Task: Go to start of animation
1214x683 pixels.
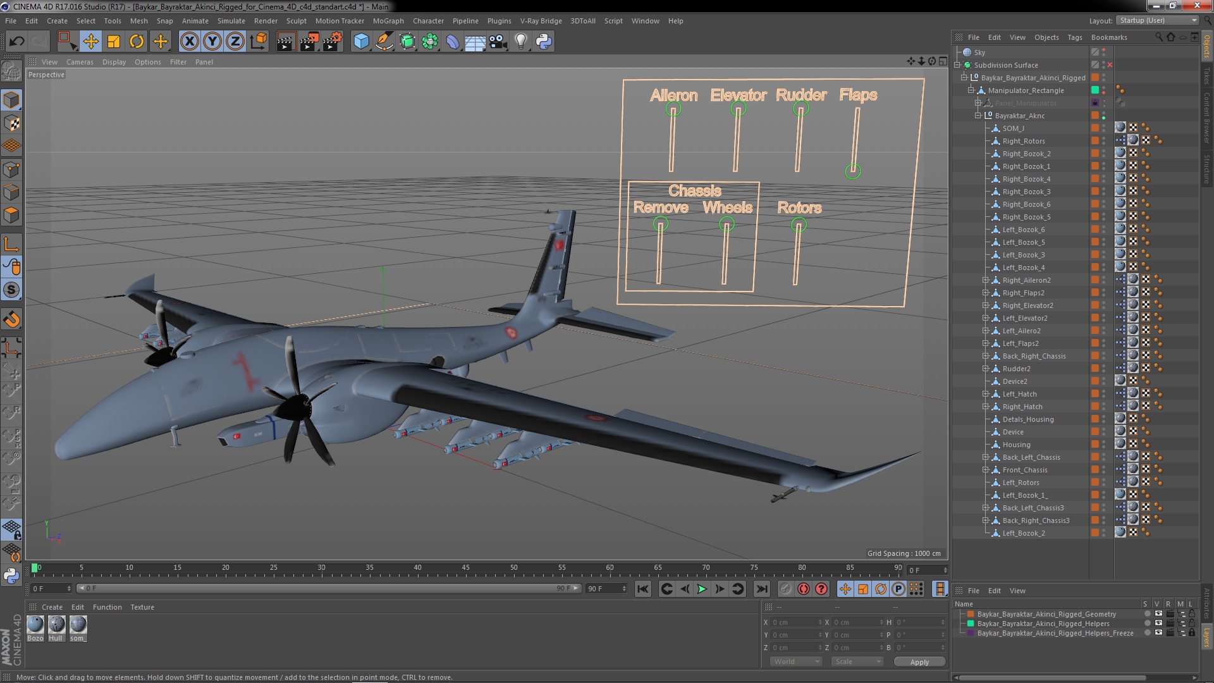Action: coord(643,589)
